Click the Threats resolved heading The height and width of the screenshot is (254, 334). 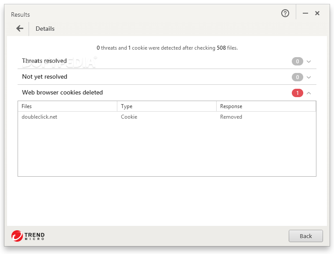pyautogui.click(x=44, y=61)
